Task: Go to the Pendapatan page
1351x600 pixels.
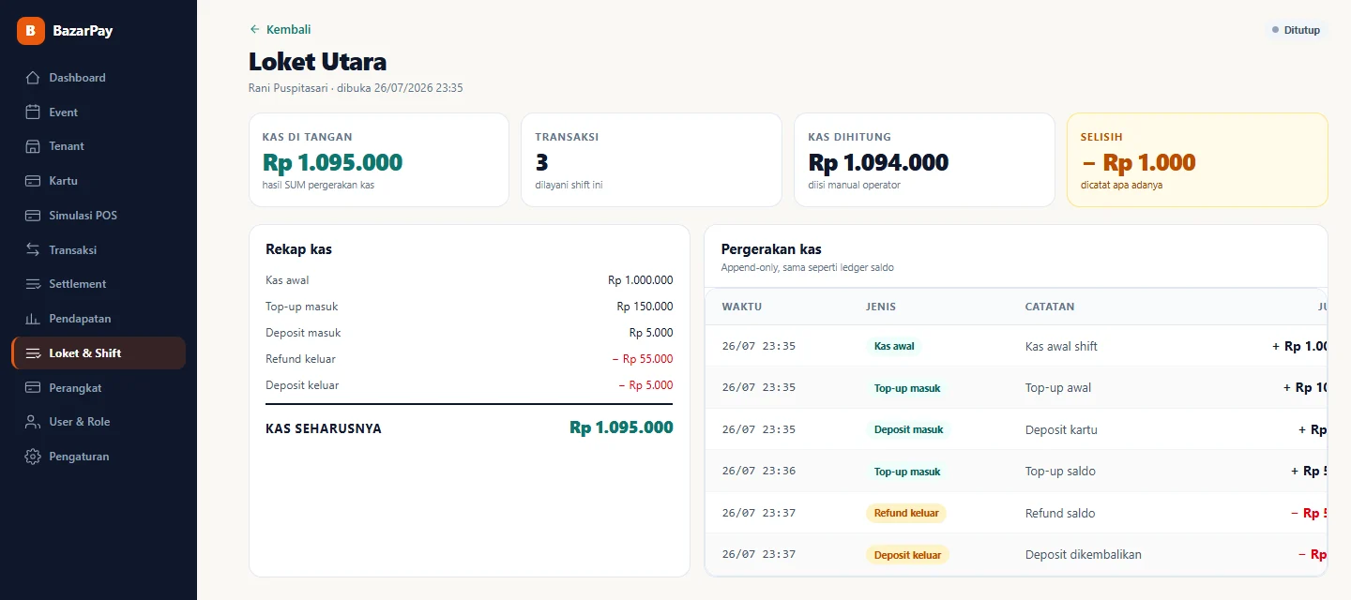Action: (99, 319)
